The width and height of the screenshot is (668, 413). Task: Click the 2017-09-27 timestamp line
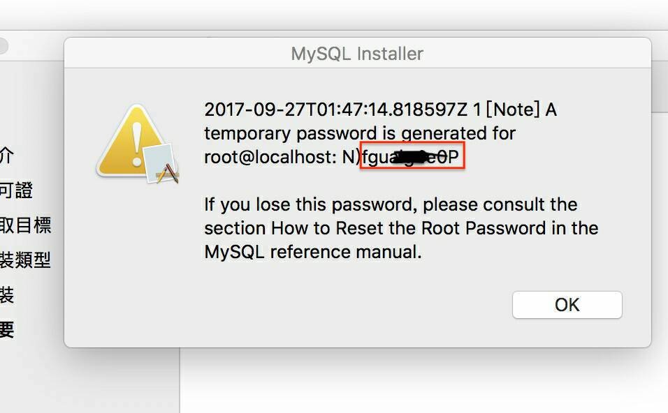(380, 110)
